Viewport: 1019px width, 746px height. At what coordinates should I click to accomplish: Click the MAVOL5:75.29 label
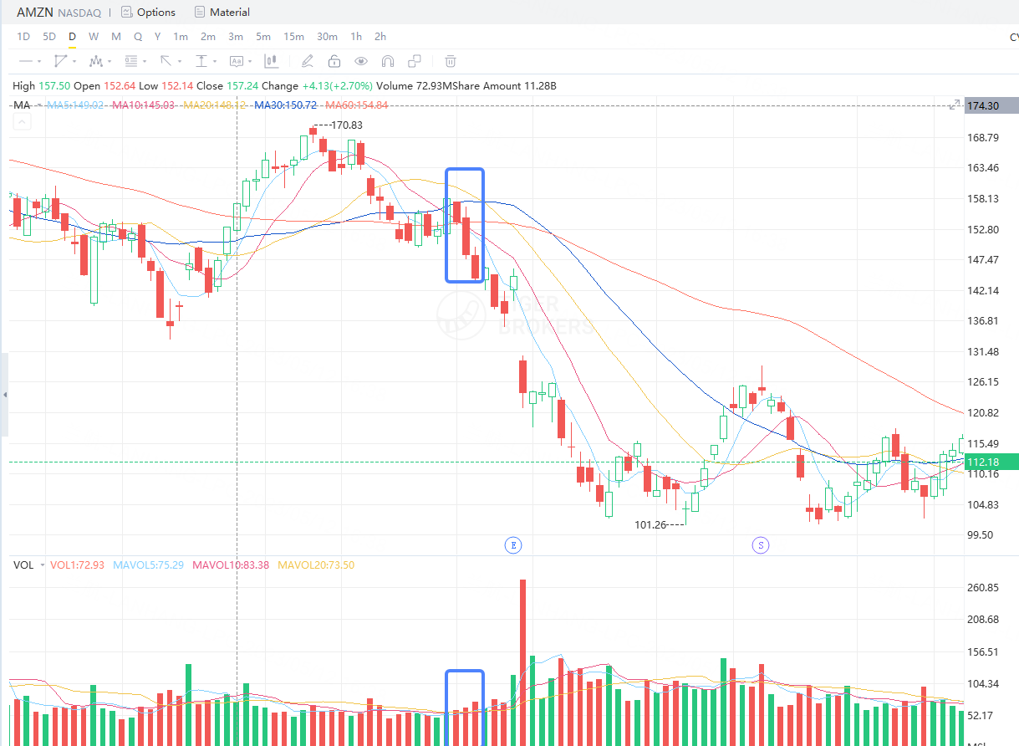147,565
